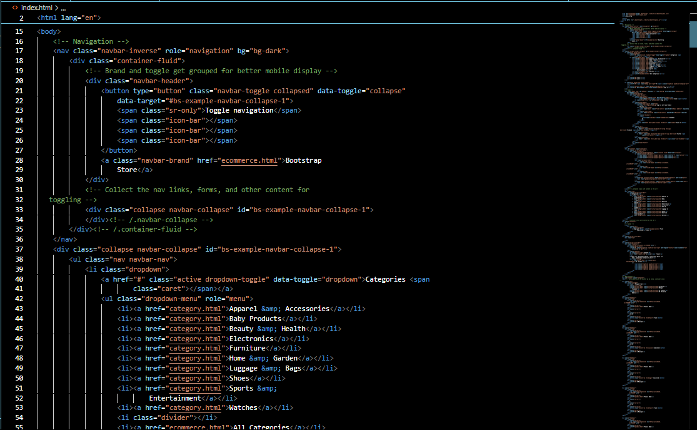This screenshot has height=430, width=697.
Task: Click ecommerce.html link in navbar-brand anchor
Action: point(249,160)
